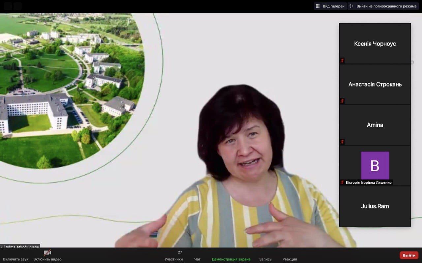Select Анастасія Строкань participant tile

[x=375, y=84]
